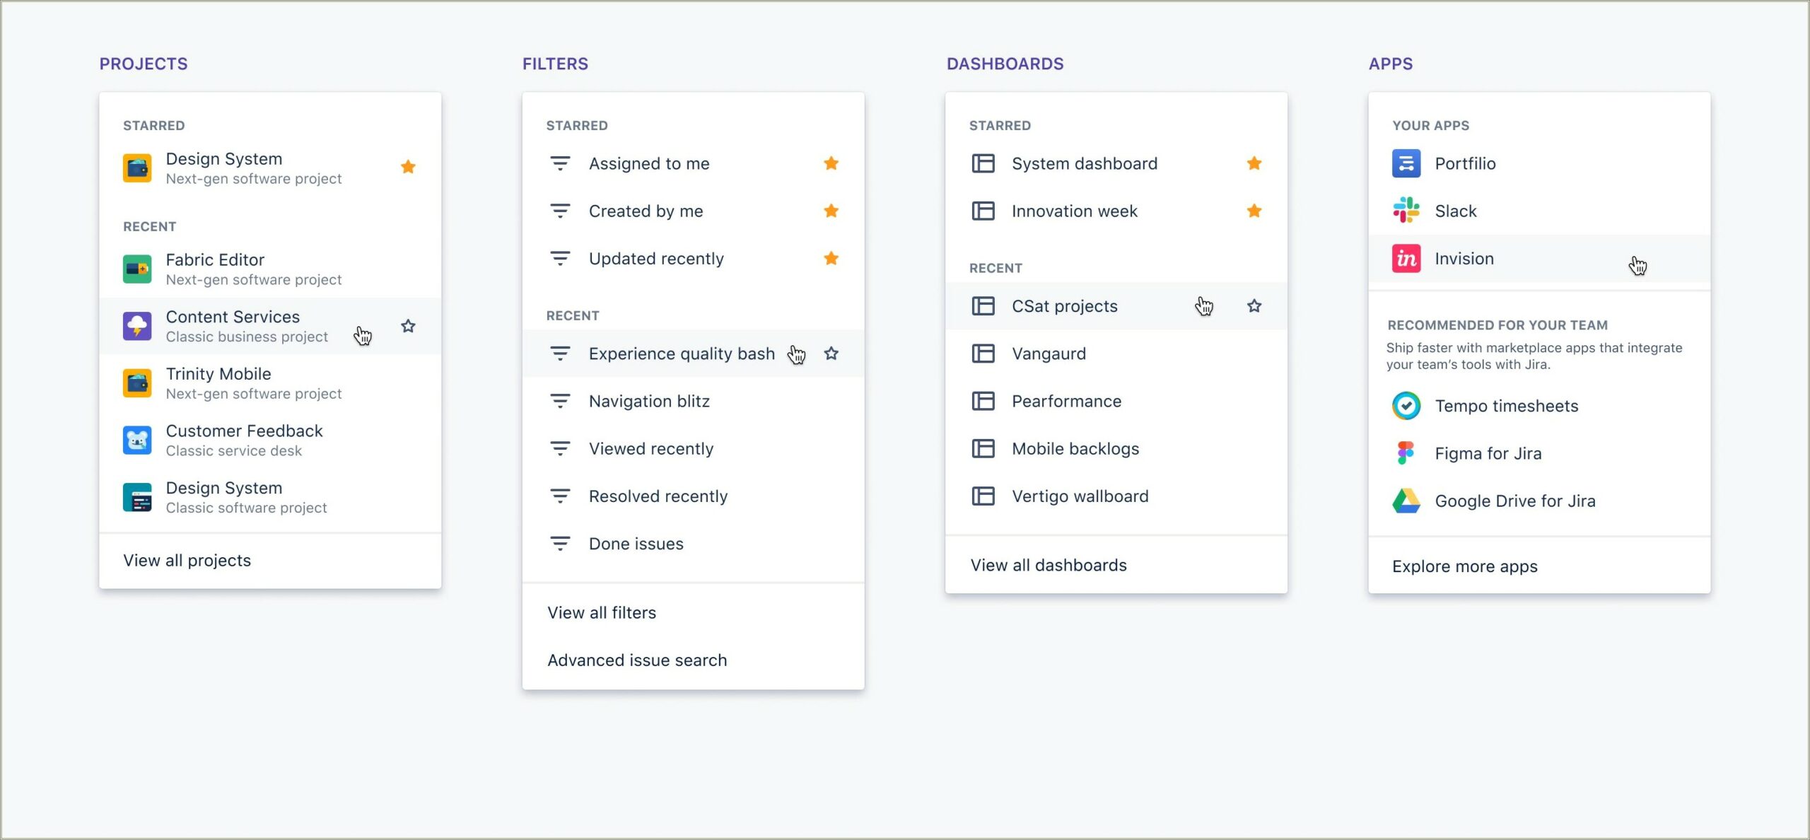The height and width of the screenshot is (840, 1810).
Task: Toggle star on CSat projects dashboard
Action: point(1255,305)
